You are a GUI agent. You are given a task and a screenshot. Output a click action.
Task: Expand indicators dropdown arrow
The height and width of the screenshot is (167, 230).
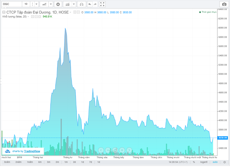click(x=74, y=4)
